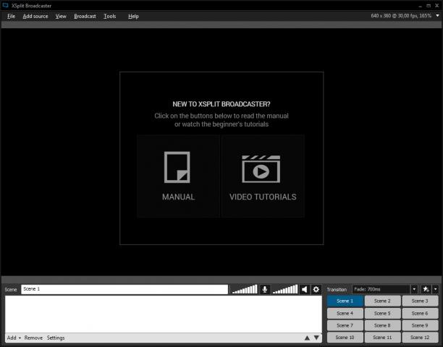Maximize the XSplit Broadcaster window
The width and height of the screenshot is (443, 347).
pyautogui.click(x=429, y=6)
